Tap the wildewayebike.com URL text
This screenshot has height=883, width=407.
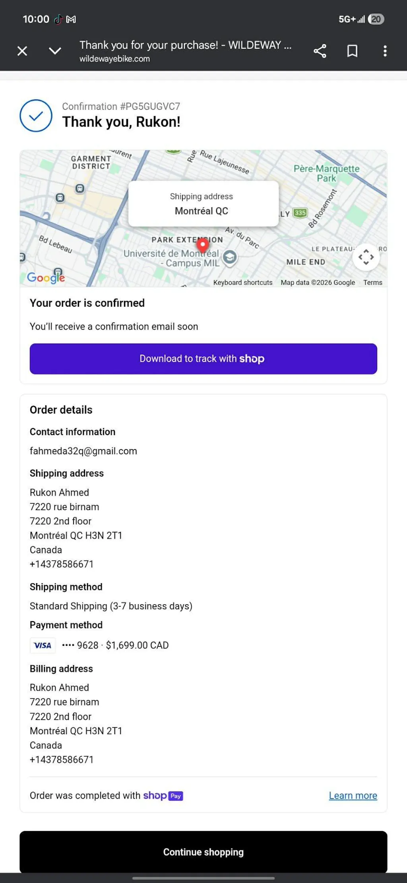click(114, 59)
